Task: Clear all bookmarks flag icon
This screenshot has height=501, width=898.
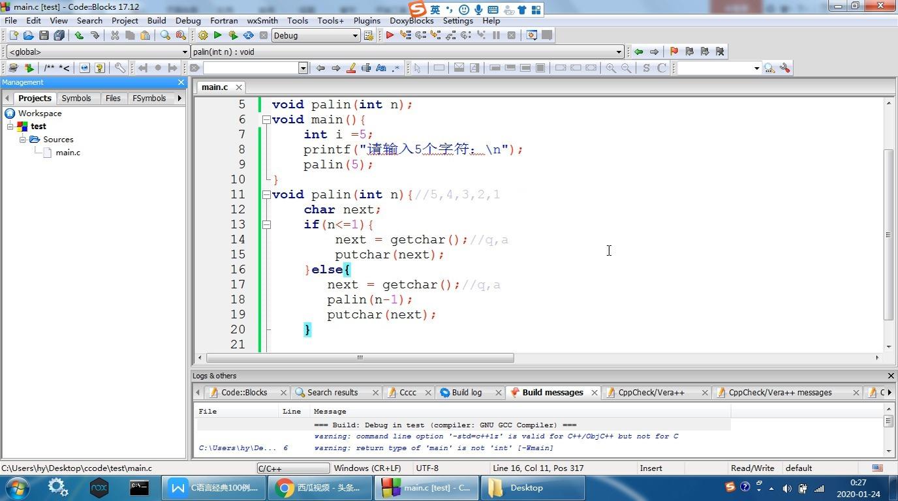Action: [720, 52]
